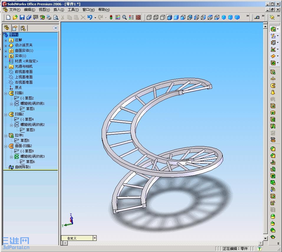Show more view toolbar buttons chevron
The image size is (282, 252).
click(x=248, y=16)
